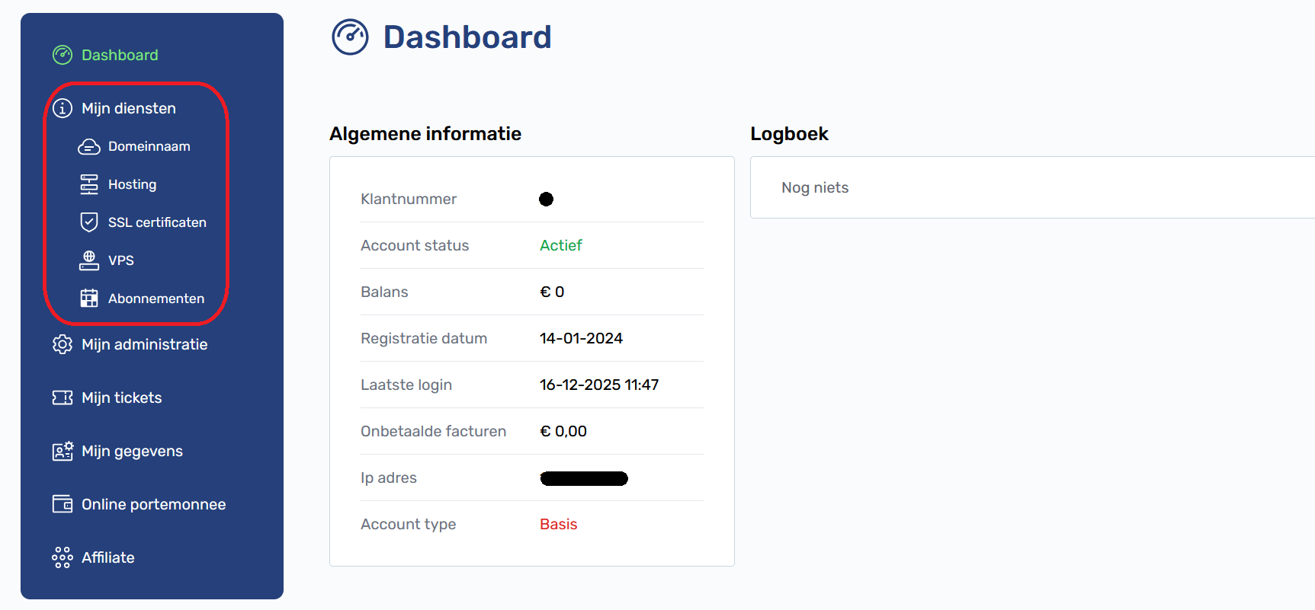Go to SSL certificaten
The image size is (1315, 610).
157,222
